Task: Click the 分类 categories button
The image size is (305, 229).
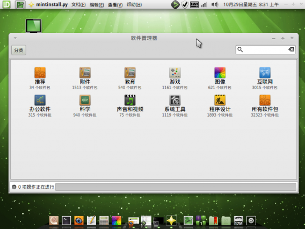Action: pos(19,50)
